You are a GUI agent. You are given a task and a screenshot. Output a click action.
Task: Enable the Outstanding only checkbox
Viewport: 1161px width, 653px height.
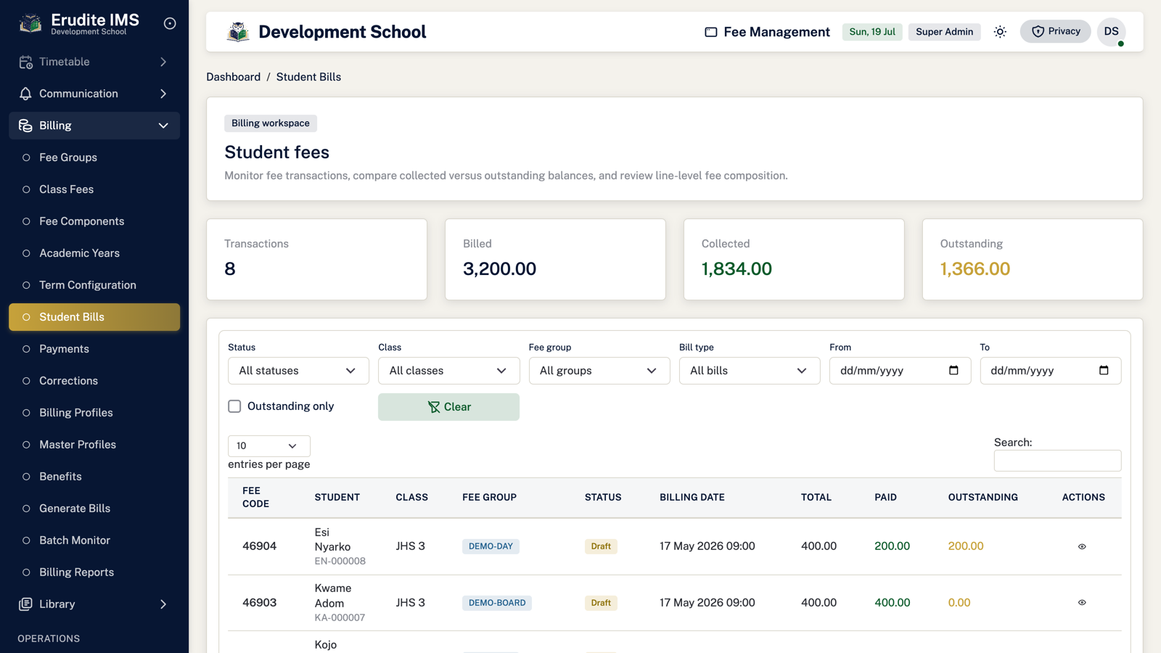[234, 406]
